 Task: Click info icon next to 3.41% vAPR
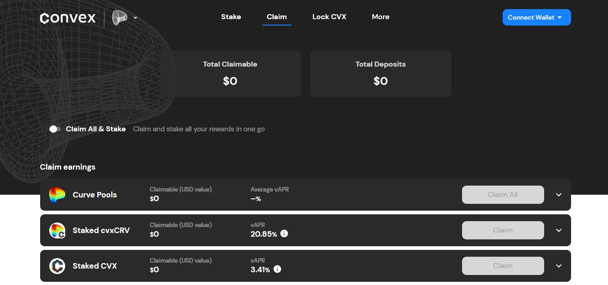tap(277, 269)
